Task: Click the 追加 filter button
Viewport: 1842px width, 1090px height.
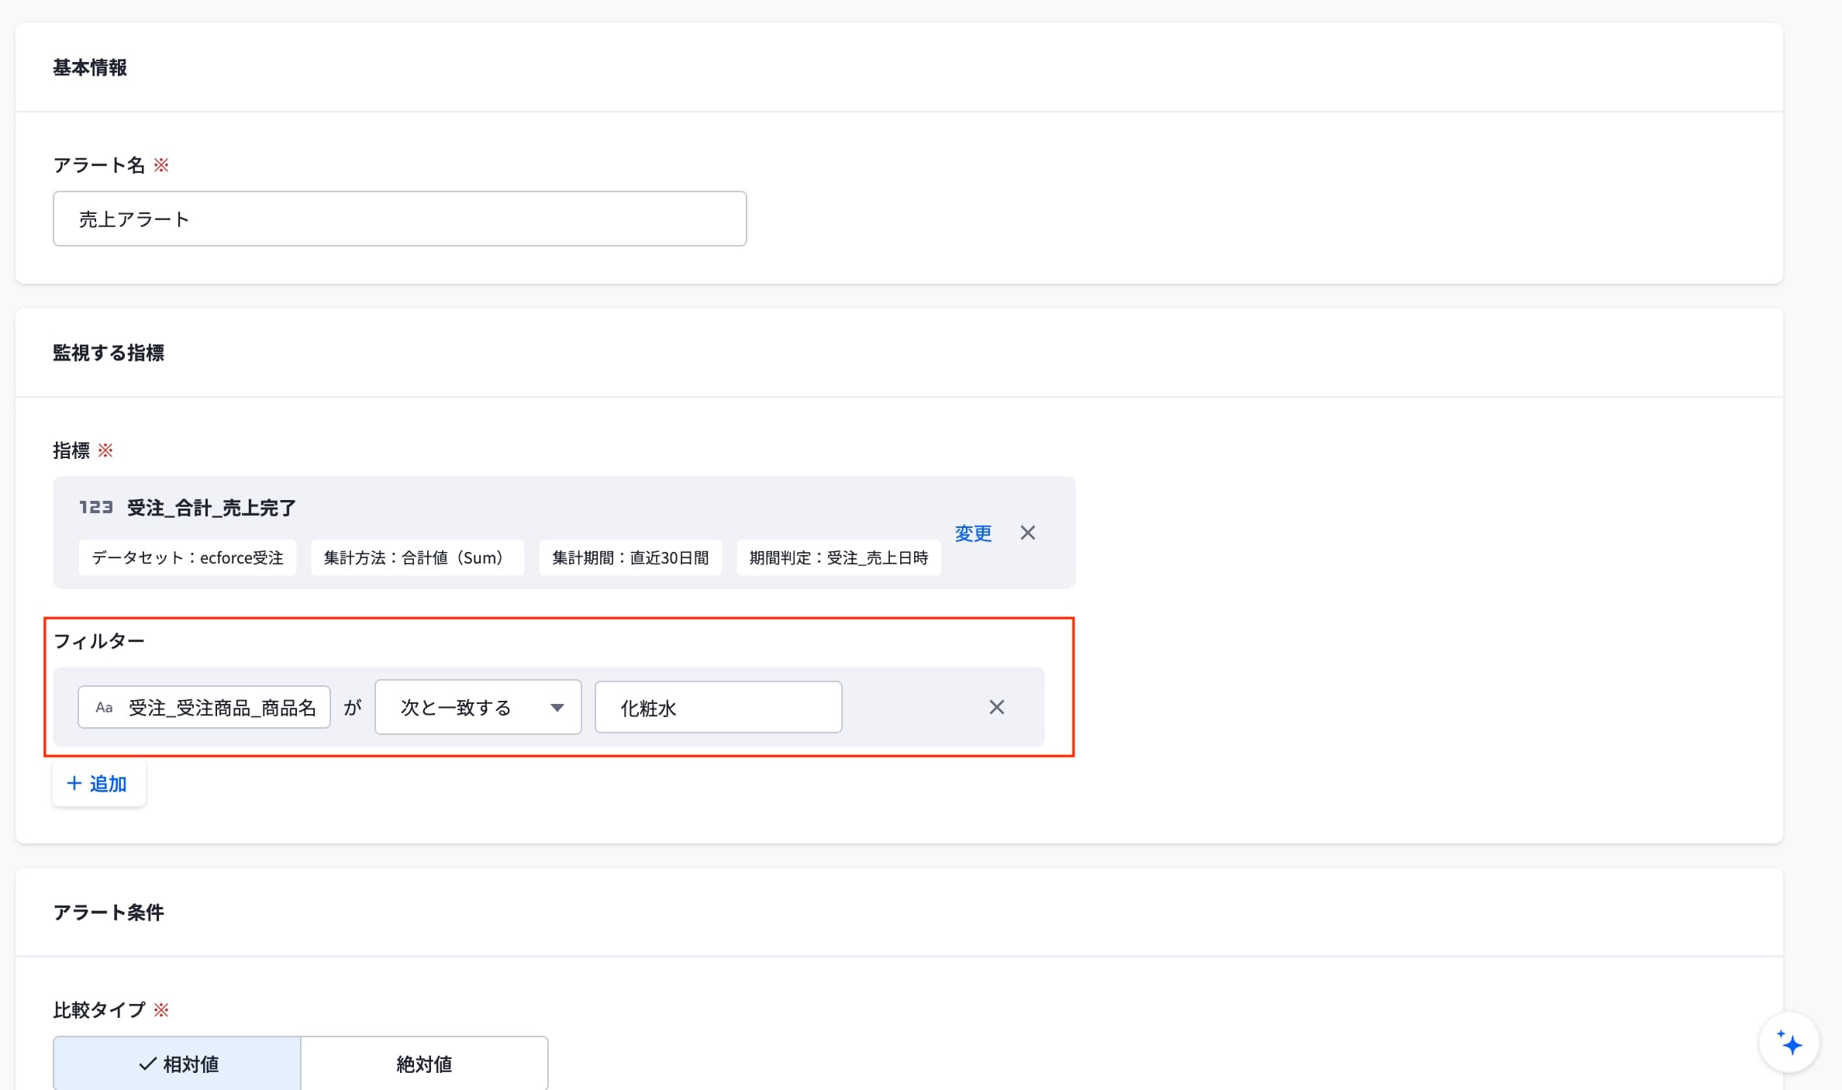Action: 98,784
